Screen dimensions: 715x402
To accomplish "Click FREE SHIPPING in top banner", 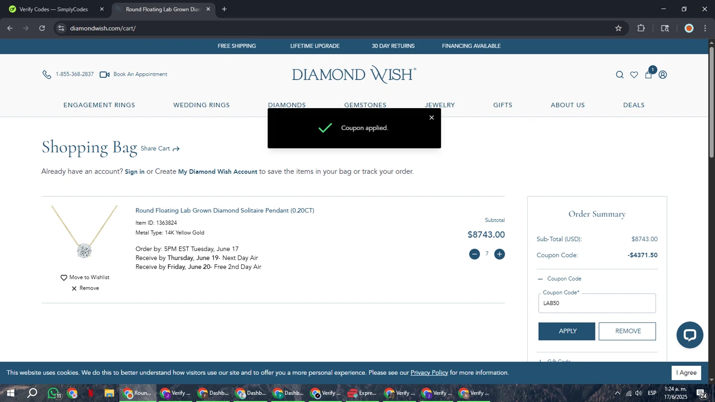I will coord(236,46).
